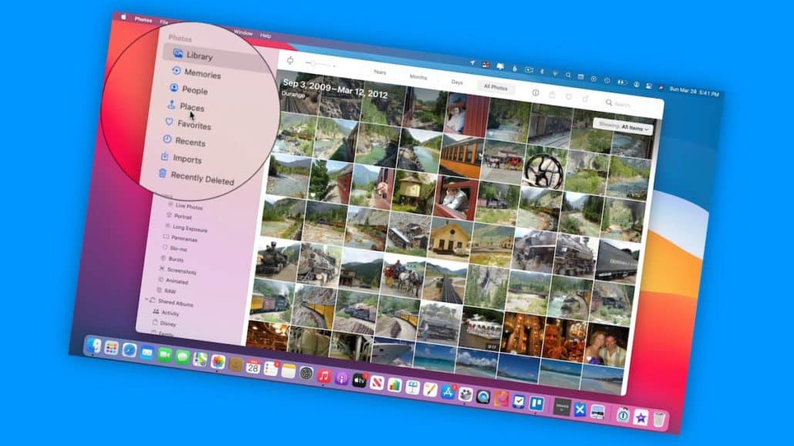Click the Info button in toolbar
Image resolution: width=794 pixels, height=446 pixels.
click(x=536, y=92)
